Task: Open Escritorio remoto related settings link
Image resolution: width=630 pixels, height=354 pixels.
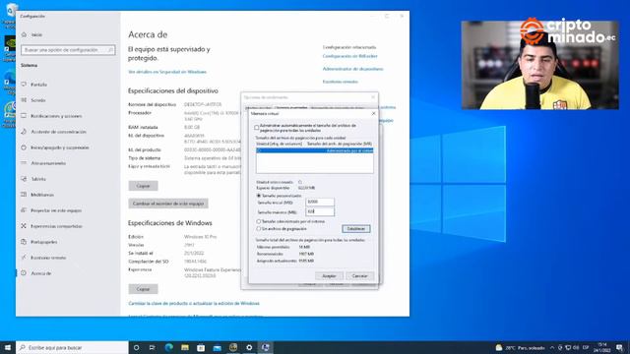Action: click(x=340, y=82)
